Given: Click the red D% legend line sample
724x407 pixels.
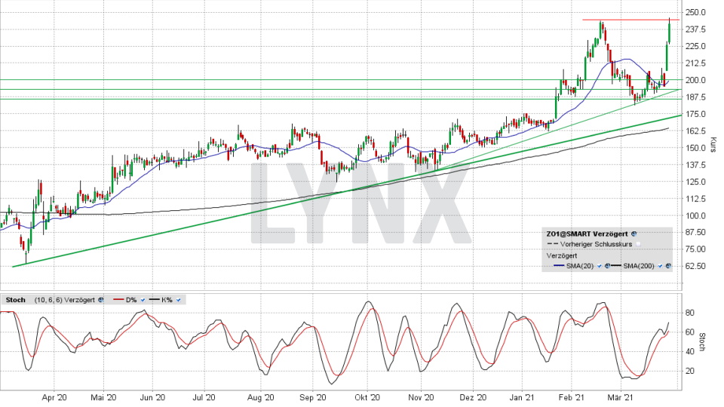Looking at the screenshot, I should tap(118, 300).
